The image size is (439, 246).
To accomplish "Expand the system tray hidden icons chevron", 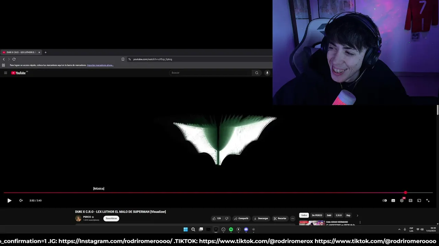I will pos(399,230).
